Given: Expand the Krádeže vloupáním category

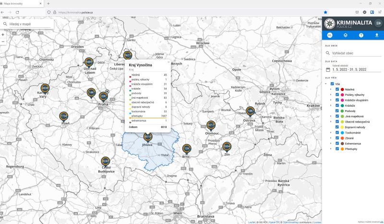Looking at the screenshot, I should tap(331, 100).
